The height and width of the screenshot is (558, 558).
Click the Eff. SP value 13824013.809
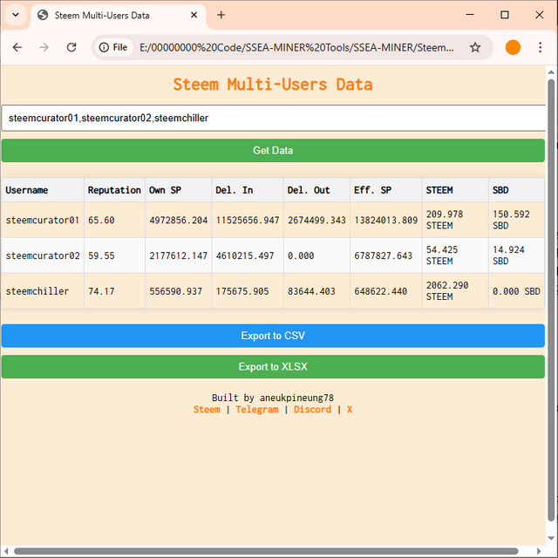[x=385, y=221]
